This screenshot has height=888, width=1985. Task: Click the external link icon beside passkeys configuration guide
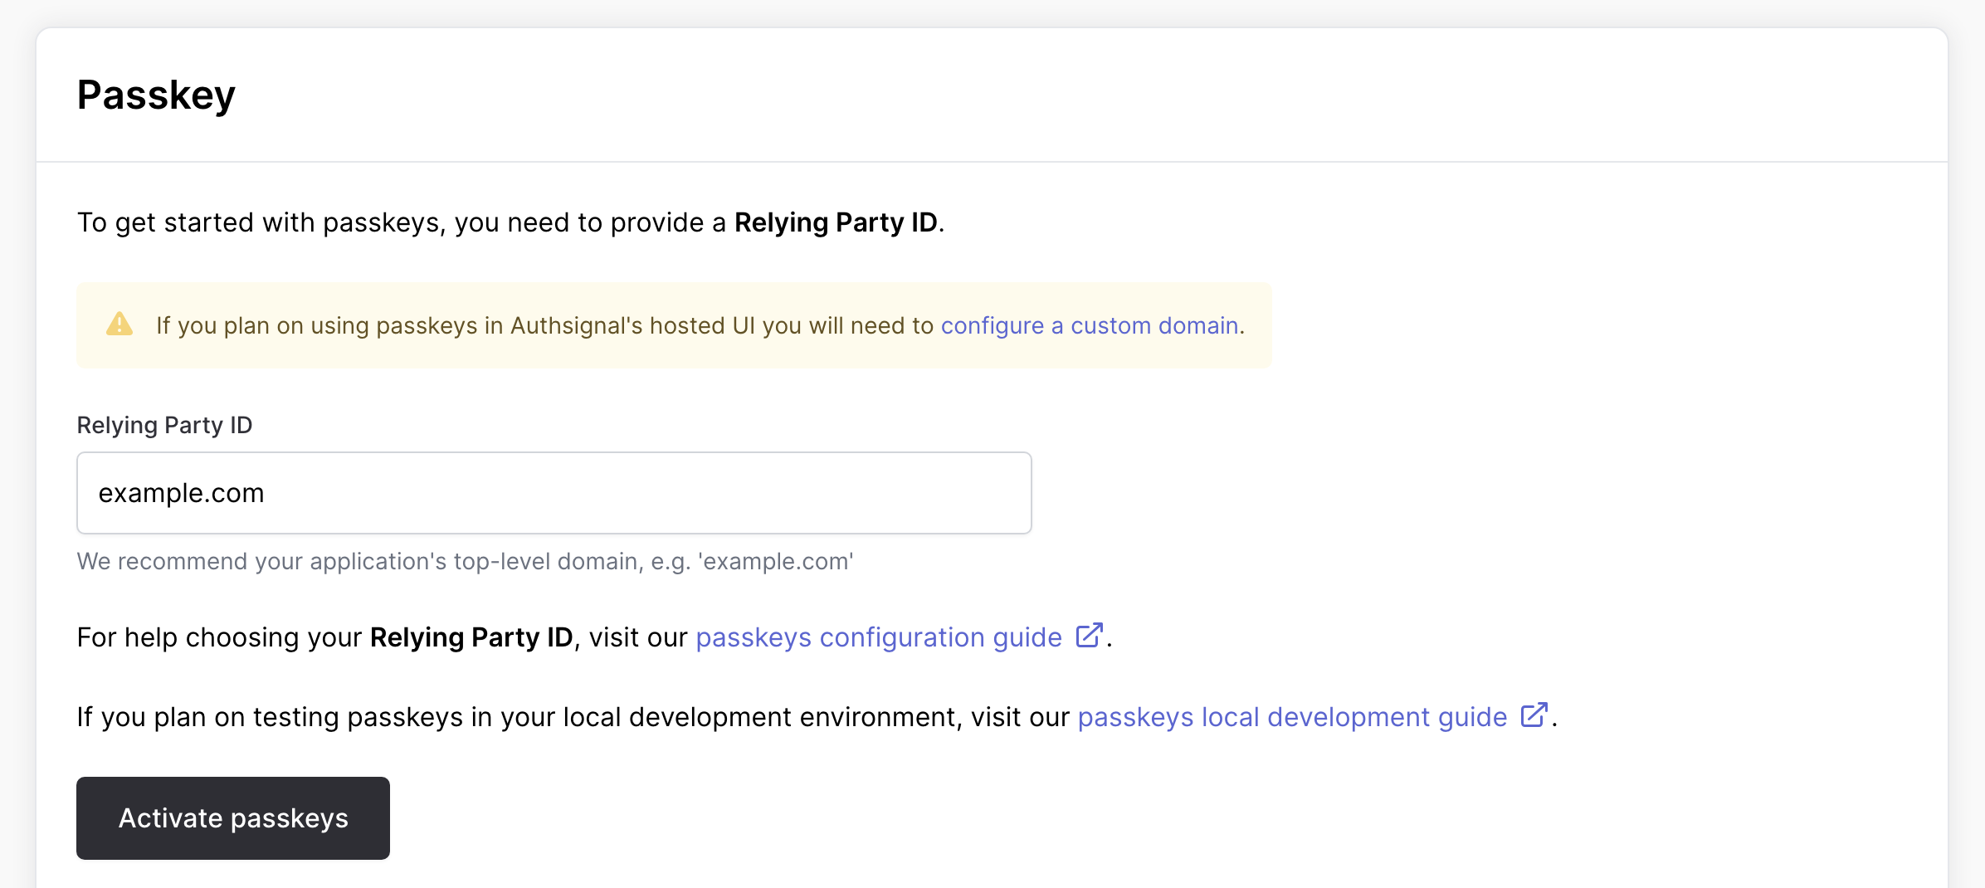coord(1089,636)
